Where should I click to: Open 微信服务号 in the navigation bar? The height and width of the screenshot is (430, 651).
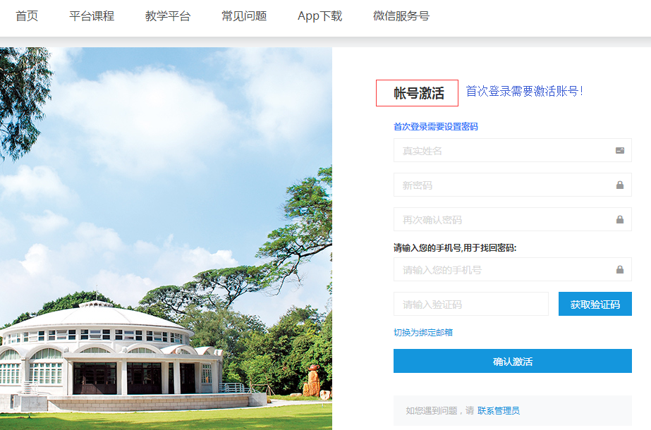401,16
